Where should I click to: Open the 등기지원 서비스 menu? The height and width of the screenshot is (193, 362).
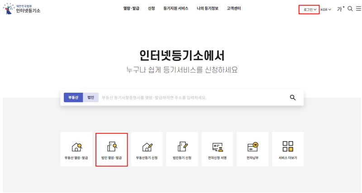176,8
